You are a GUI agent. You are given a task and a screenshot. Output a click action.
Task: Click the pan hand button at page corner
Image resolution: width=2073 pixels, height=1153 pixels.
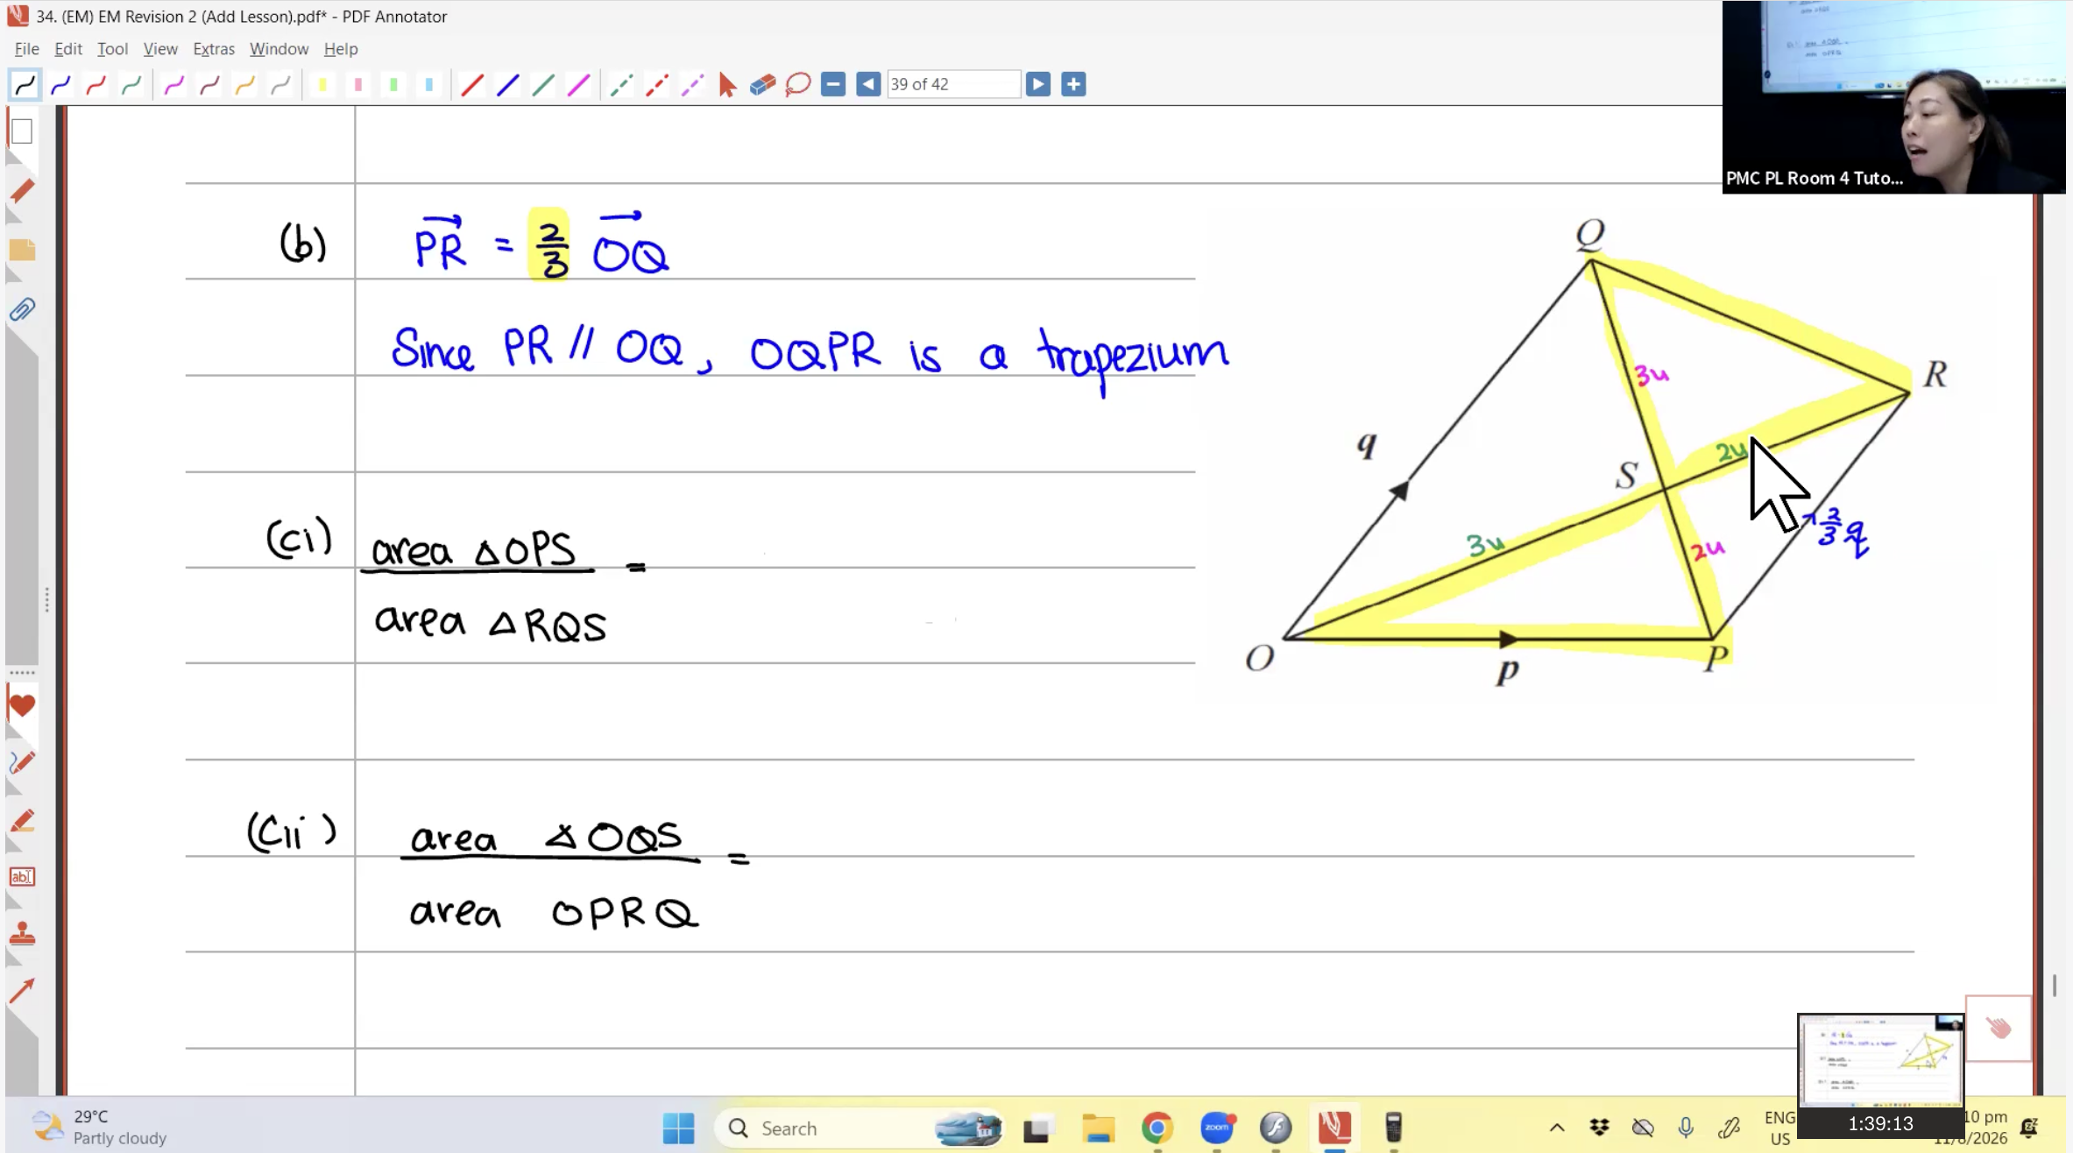pos(1999,1028)
